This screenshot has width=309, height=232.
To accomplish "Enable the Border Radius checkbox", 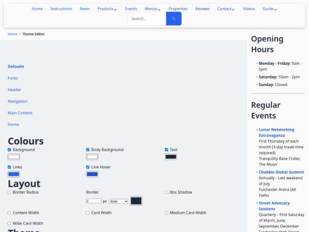I will (x=9, y=192).
